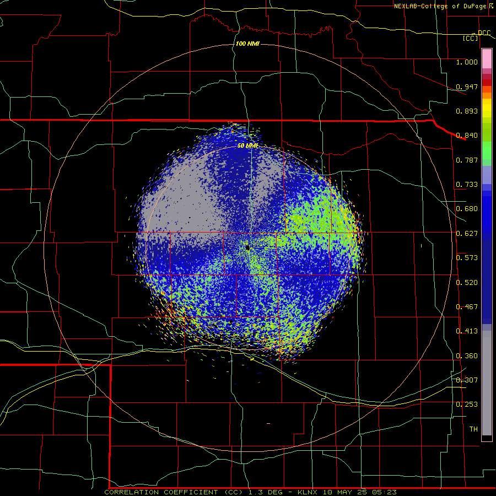Viewport: 496px width, 496px height.
Task: Pick the bright green segment of the color scale
Action: coord(487,150)
